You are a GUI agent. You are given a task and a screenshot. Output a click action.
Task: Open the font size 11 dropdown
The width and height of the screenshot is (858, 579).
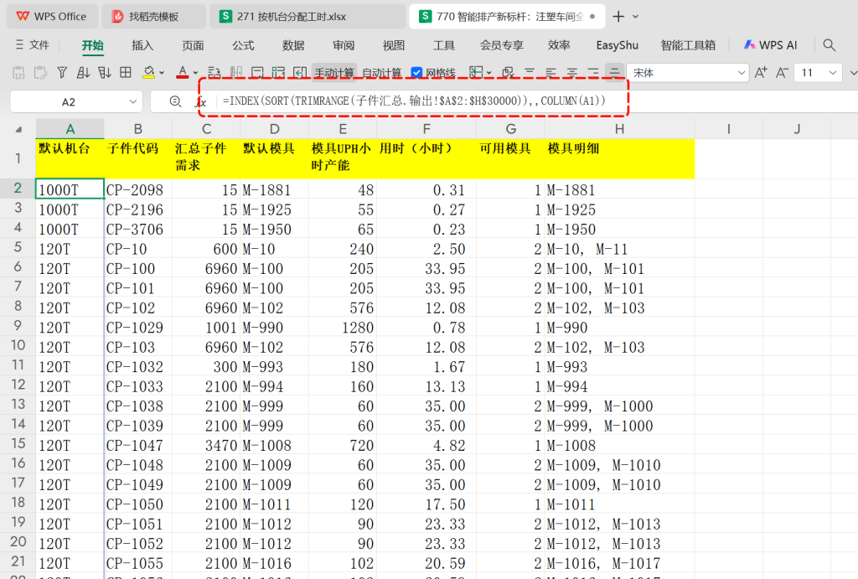pyautogui.click(x=833, y=73)
